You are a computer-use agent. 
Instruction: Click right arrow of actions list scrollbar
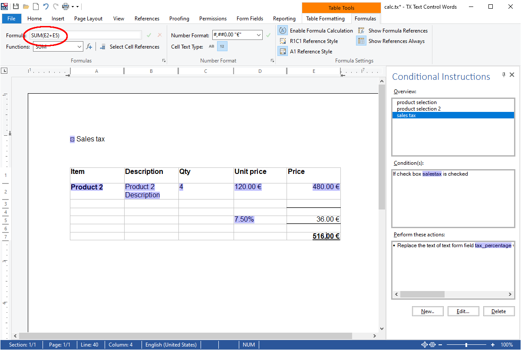coord(510,294)
